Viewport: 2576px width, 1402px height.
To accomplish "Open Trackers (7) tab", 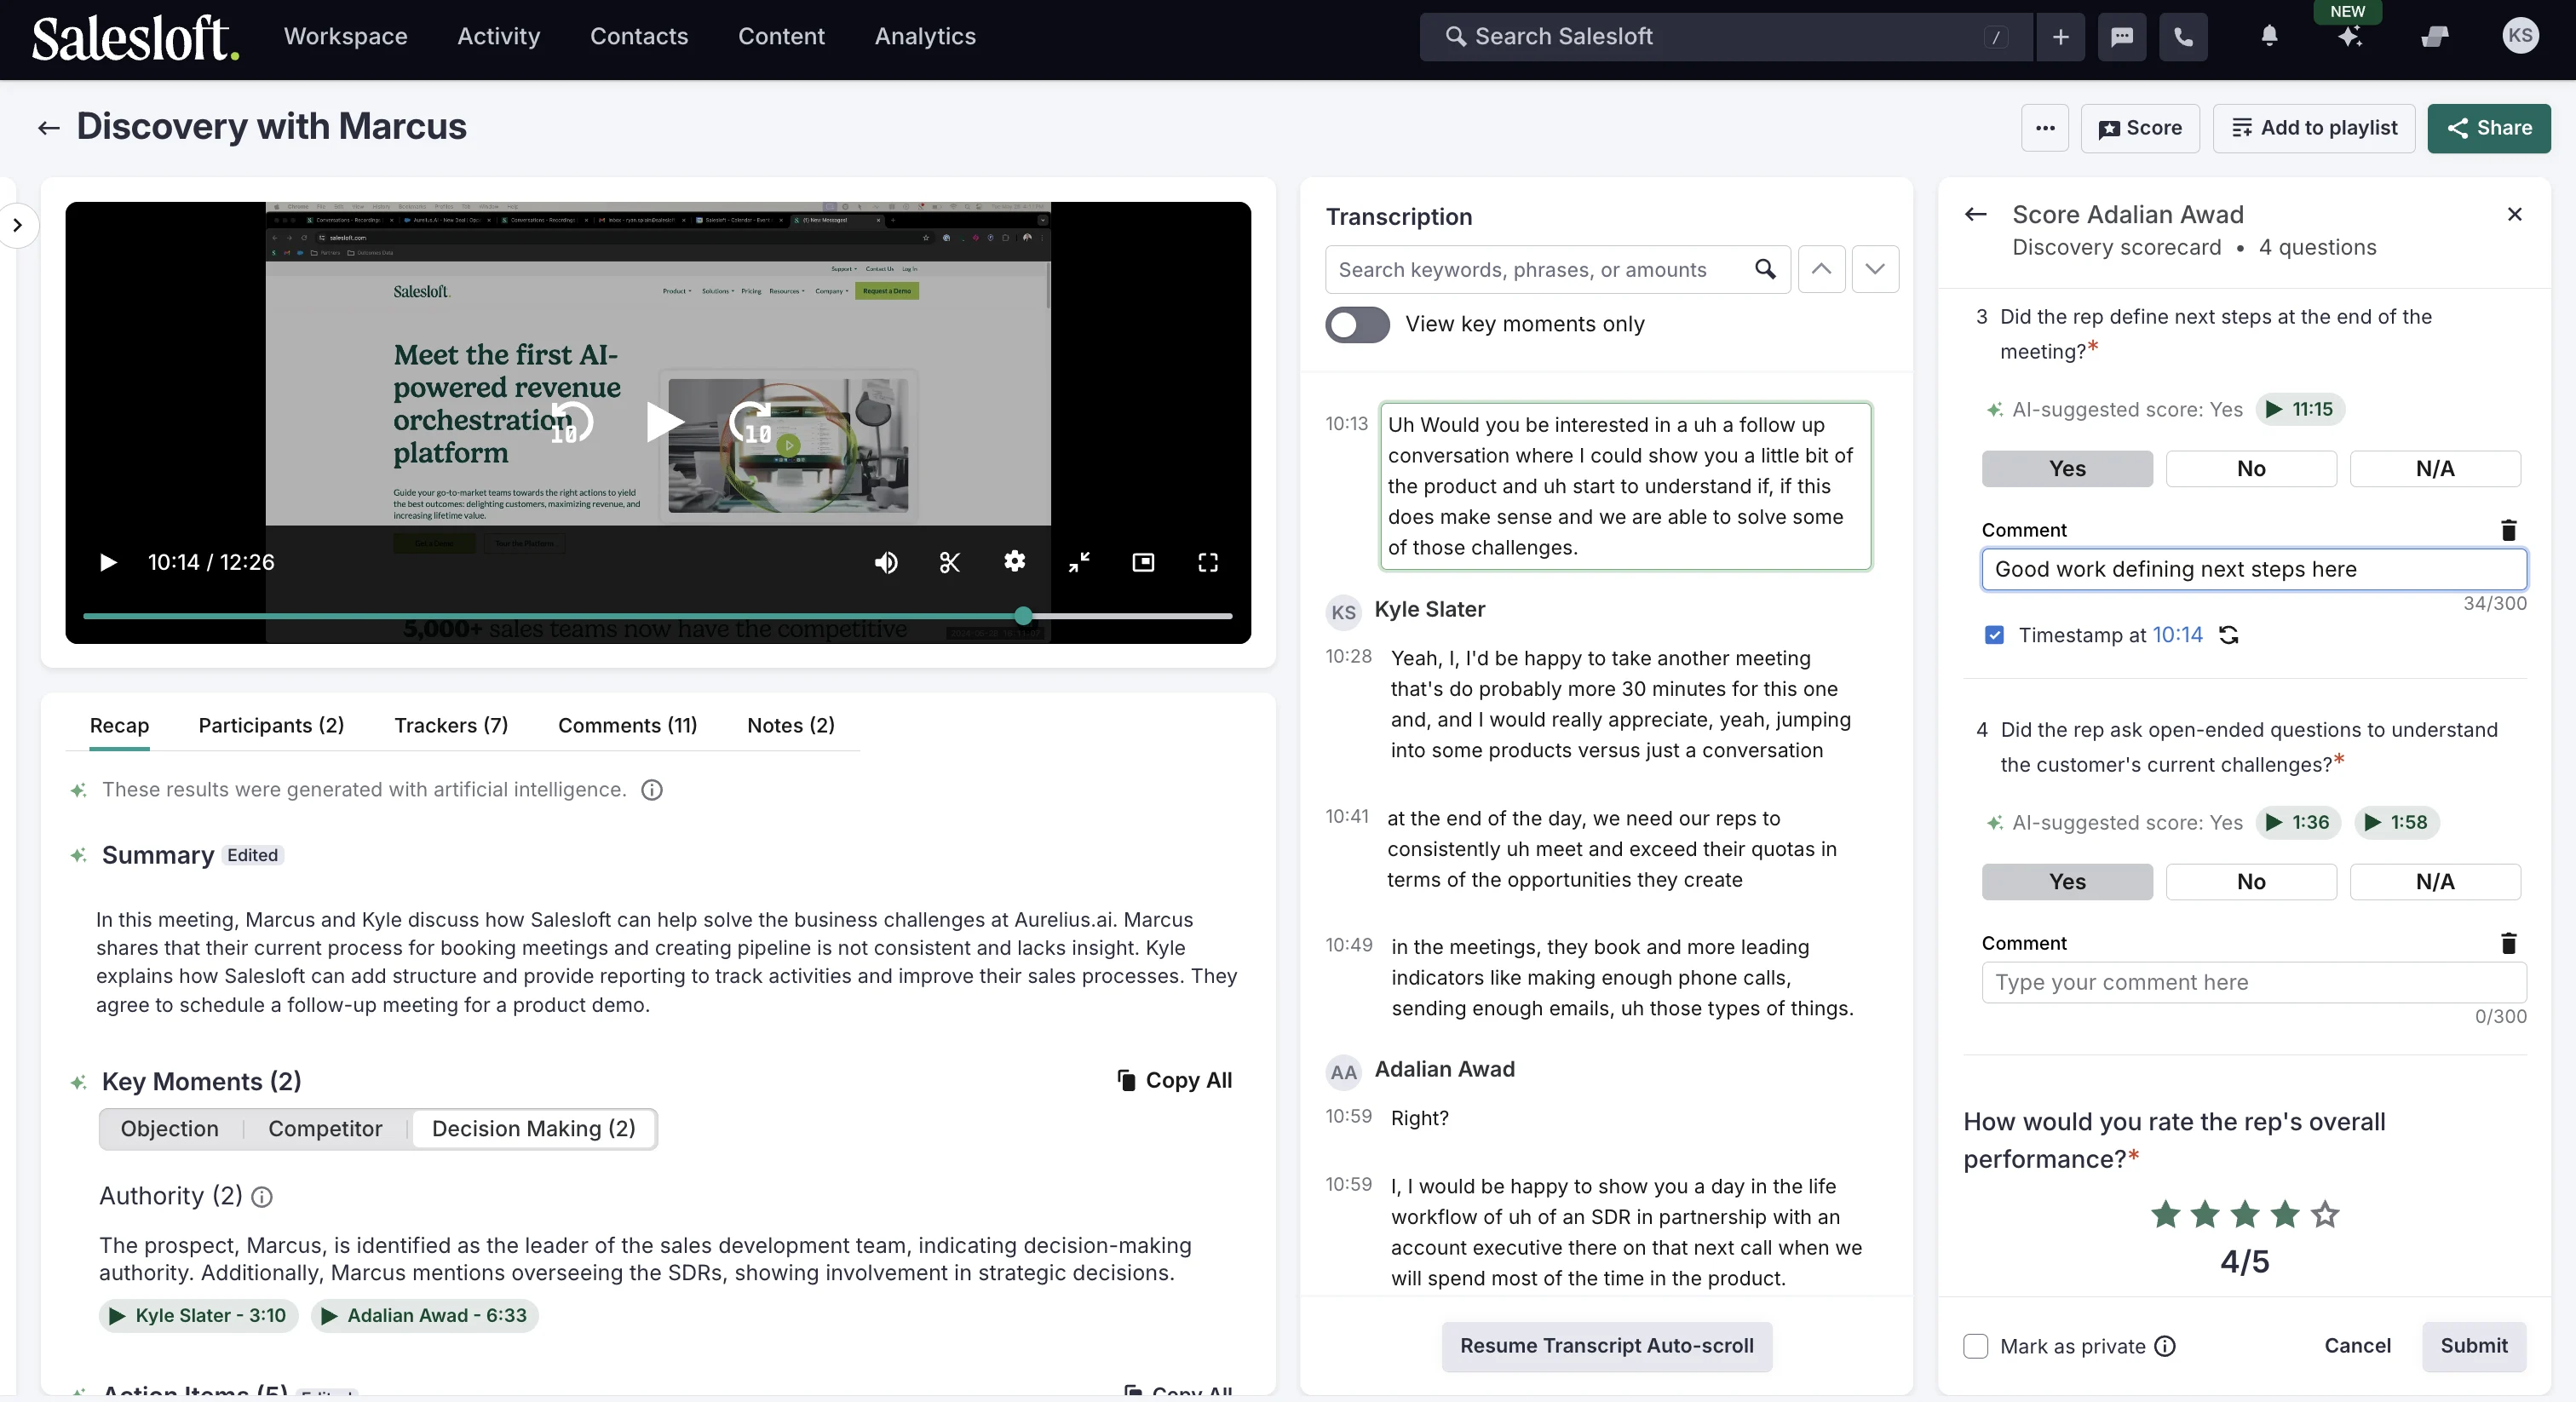I will click(x=451, y=725).
